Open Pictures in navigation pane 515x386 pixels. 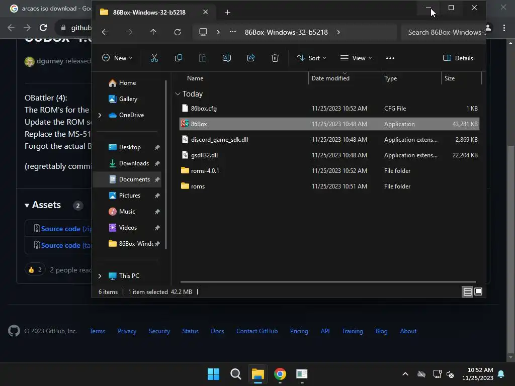pyautogui.click(x=129, y=196)
